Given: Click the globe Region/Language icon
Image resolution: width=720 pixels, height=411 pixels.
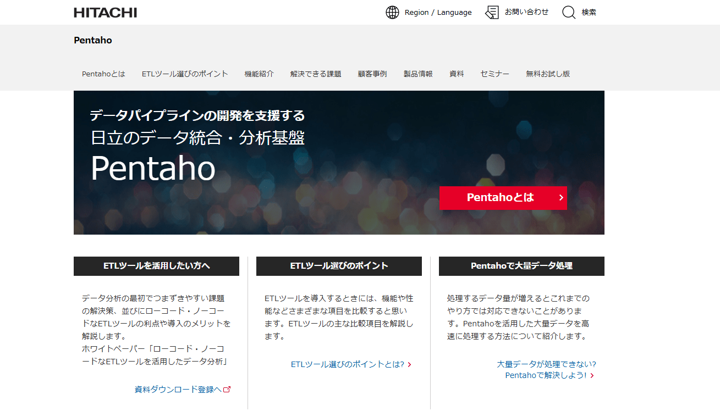Looking at the screenshot, I should (x=392, y=13).
